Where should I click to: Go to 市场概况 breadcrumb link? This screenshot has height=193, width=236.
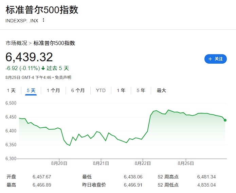(16, 43)
